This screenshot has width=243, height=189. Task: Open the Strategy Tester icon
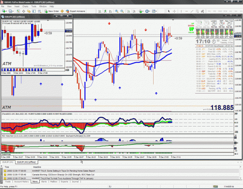(40, 11)
